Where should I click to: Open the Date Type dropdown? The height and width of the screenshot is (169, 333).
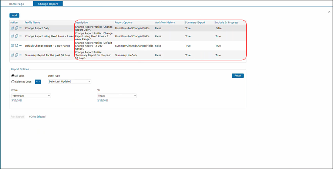coord(70,81)
